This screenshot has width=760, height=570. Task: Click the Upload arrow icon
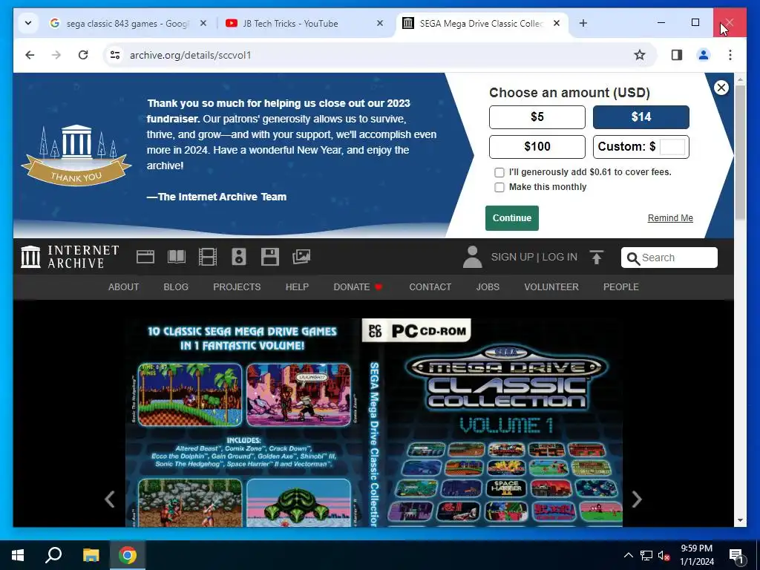point(597,258)
